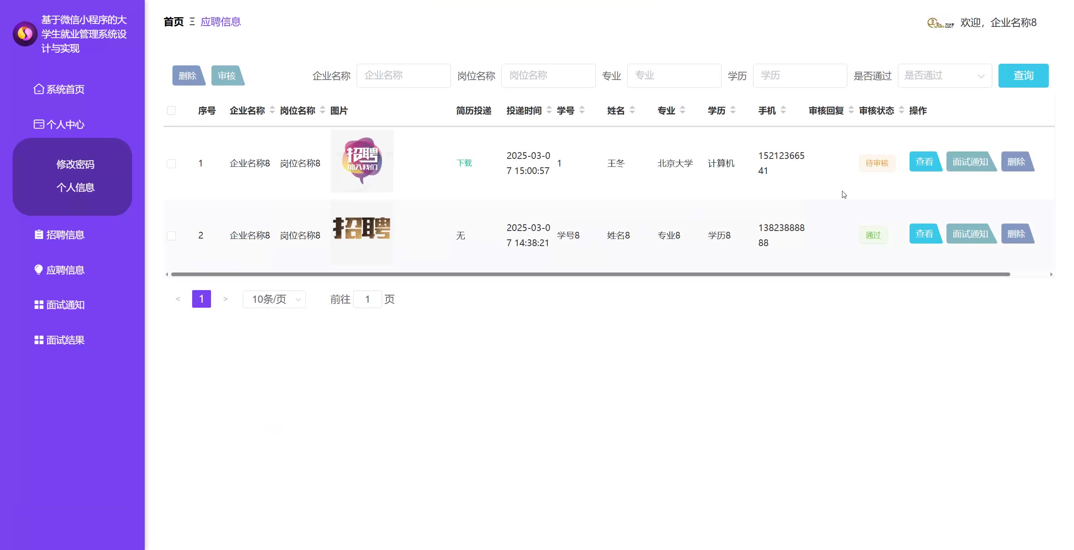Open 修改密码 in the submenu

tap(76, 164)
